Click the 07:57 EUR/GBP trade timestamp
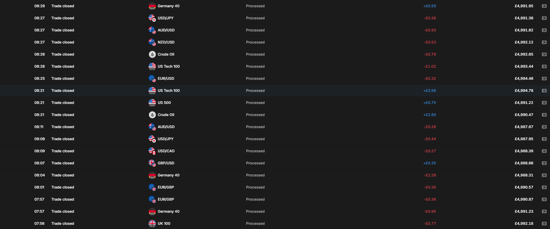The width and height of the screenshot is (550, 229). (x=39, y=199)
